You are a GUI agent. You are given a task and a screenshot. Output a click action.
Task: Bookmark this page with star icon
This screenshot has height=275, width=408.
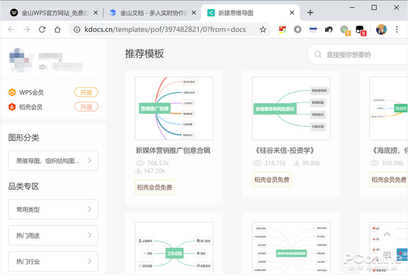[263, 29]
